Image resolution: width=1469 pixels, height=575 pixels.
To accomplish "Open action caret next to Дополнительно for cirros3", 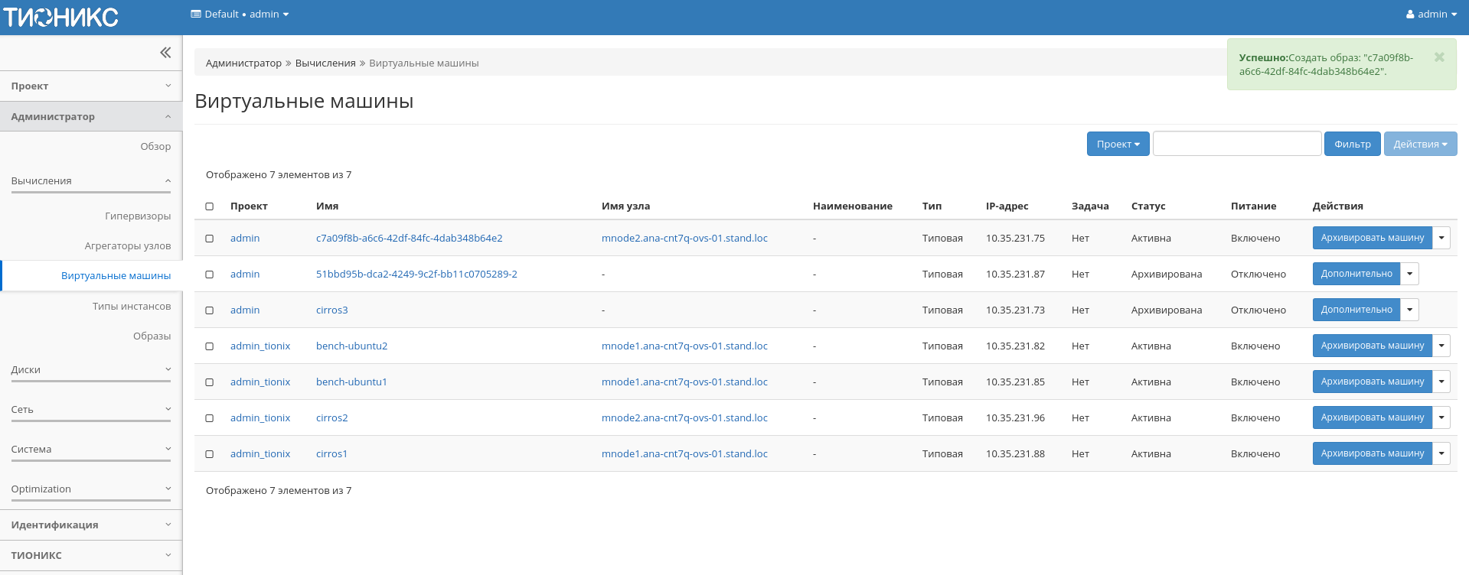I will [x=1410, y=310].
